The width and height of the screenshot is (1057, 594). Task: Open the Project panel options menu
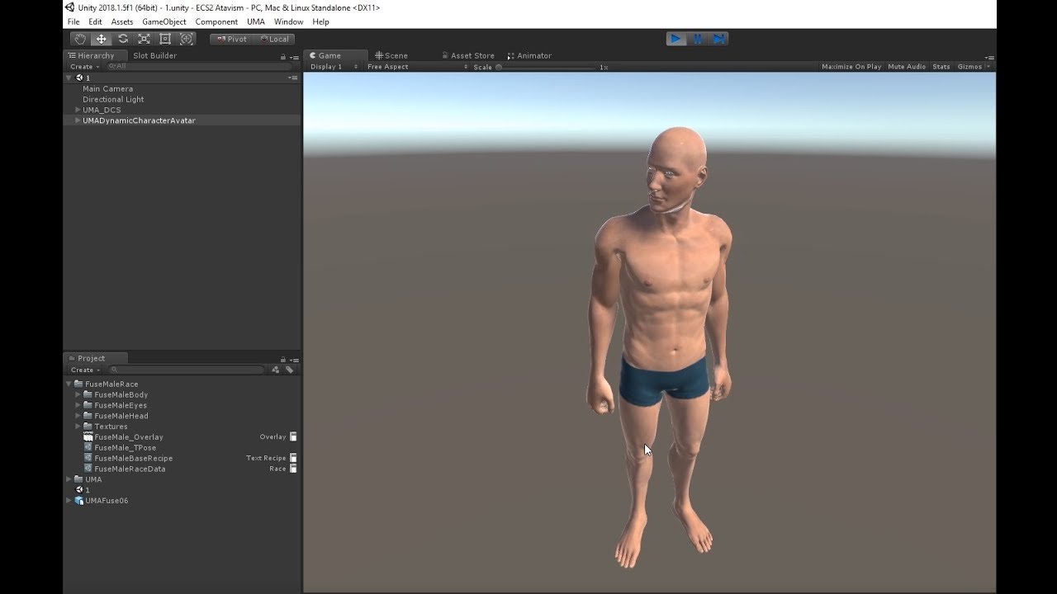click(x=294, y=360)
